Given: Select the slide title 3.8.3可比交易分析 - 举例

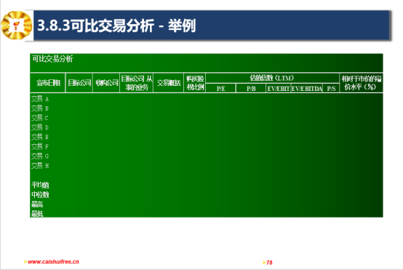Looking at the screenshot, I should (x=116, y=25).
